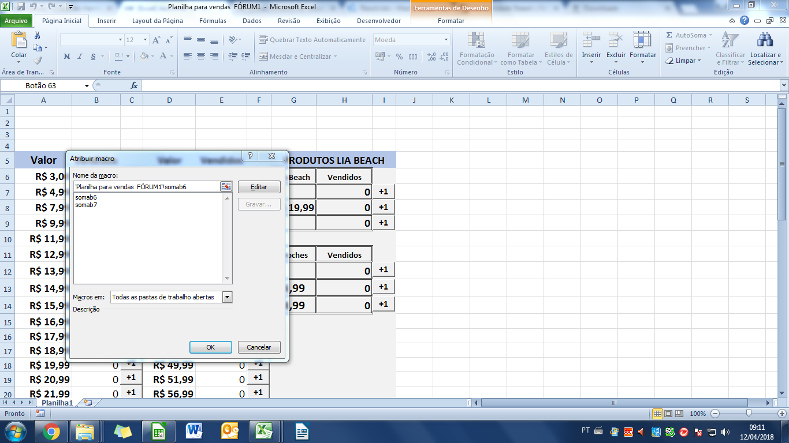
Task: Click Editar in Atribuir macro dialog
Action: point(259,187)
